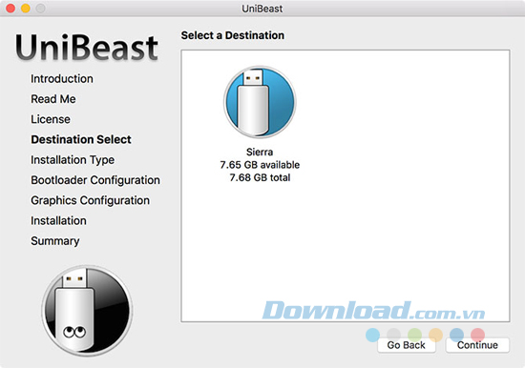Click the Installation step in sidebar
This screenshot has height=368, width=525.
pos(58,221)
